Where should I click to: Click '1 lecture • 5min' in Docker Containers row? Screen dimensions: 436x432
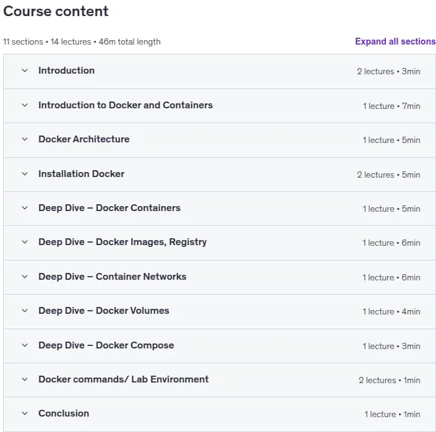(391, 209)
